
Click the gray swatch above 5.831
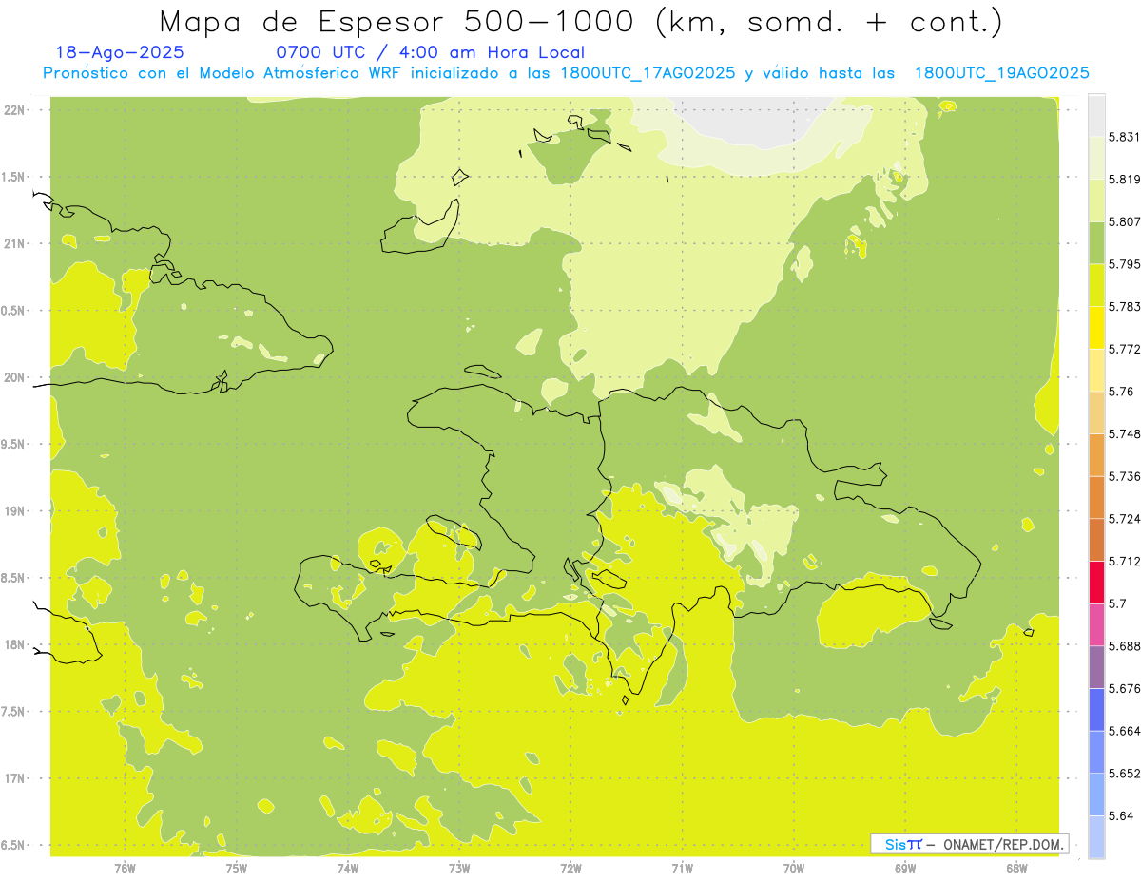[1096, 115]
